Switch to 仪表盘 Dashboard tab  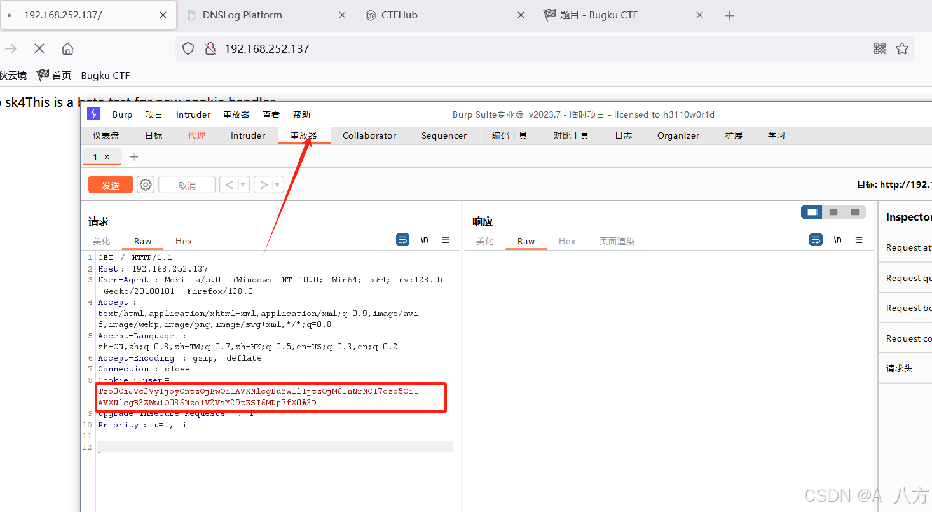[106, 135]
